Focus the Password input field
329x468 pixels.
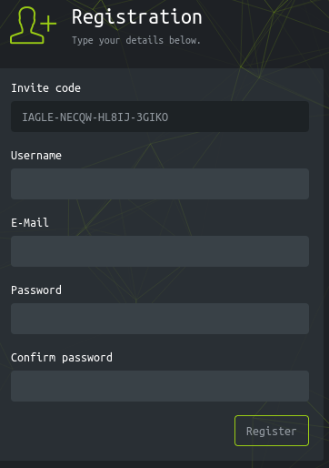160,319
